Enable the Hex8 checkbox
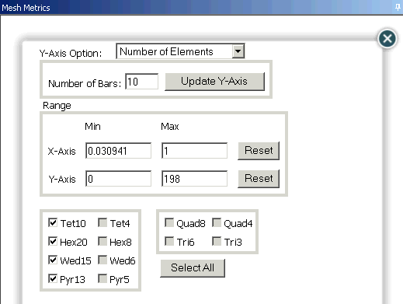 [102, 241]
